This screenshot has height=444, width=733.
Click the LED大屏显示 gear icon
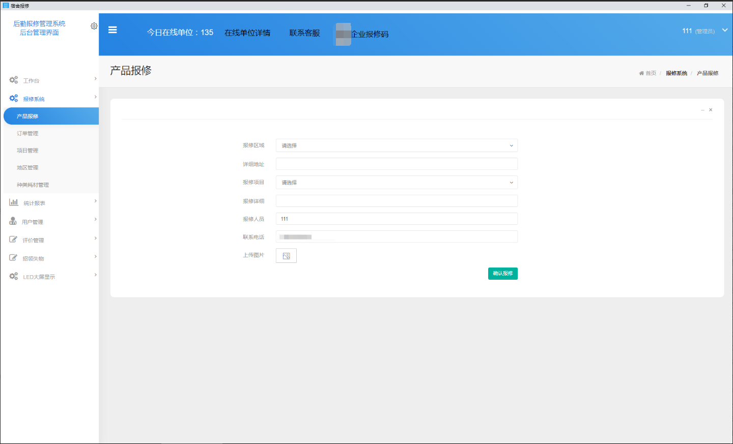tap(13, 276)
